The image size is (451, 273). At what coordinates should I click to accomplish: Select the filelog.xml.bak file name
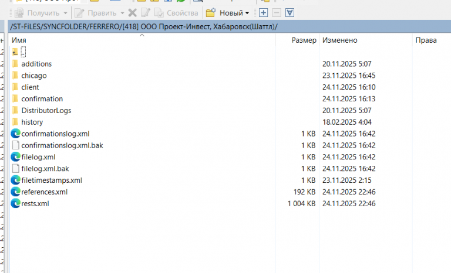click(x=45, y=169)
